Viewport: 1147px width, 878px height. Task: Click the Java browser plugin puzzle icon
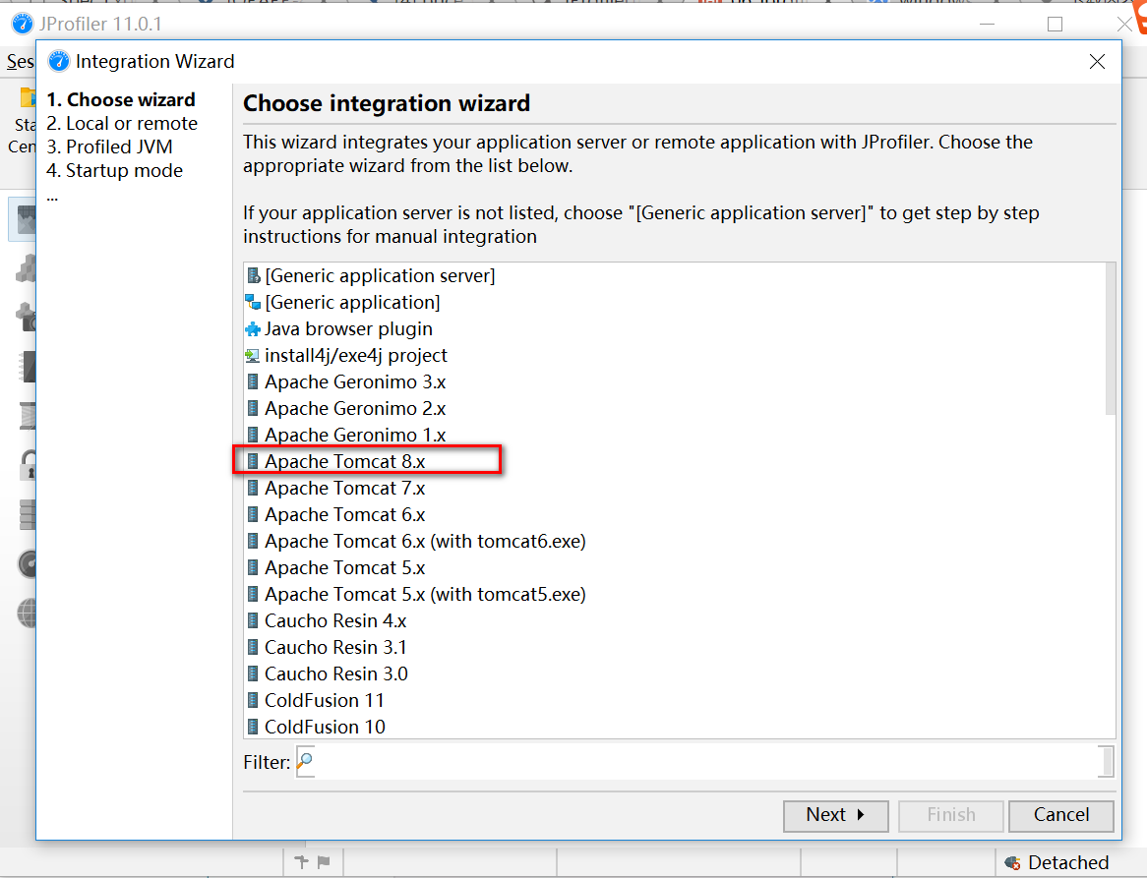(253, 329)
